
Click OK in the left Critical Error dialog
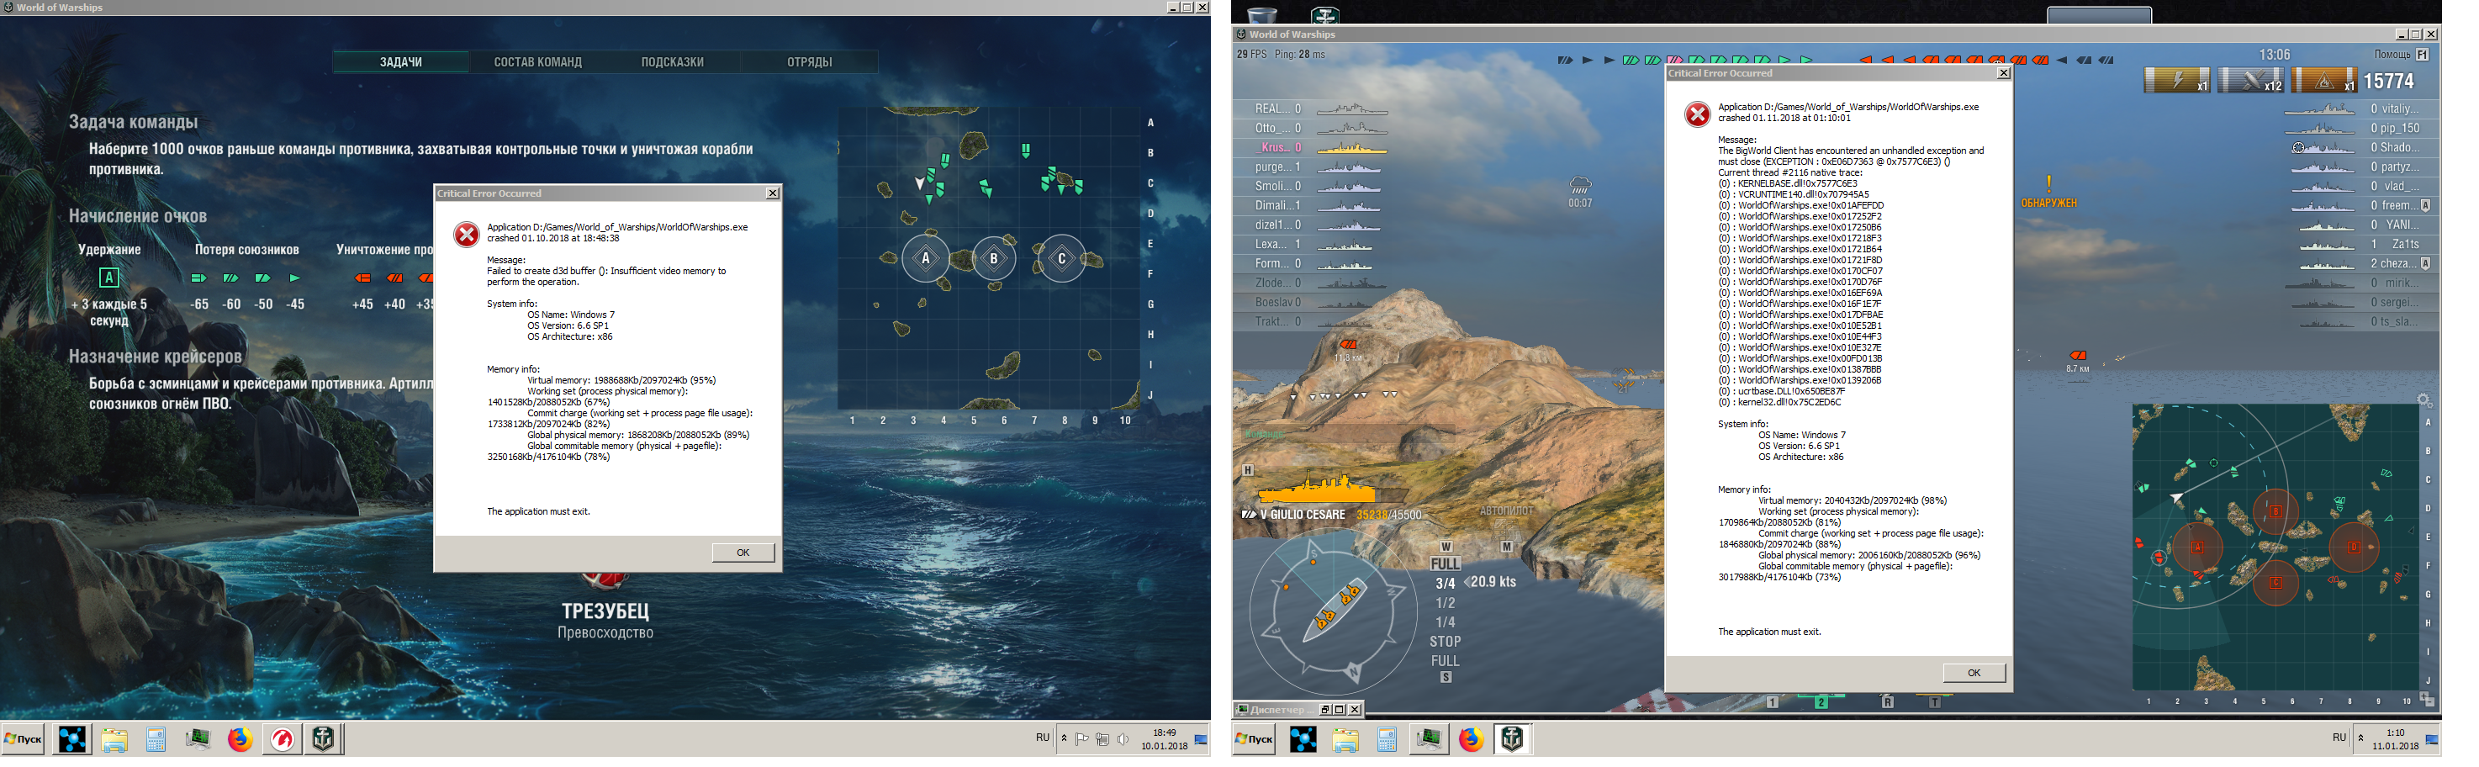pos(743,553)
